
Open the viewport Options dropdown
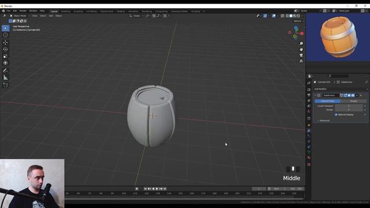298,21
